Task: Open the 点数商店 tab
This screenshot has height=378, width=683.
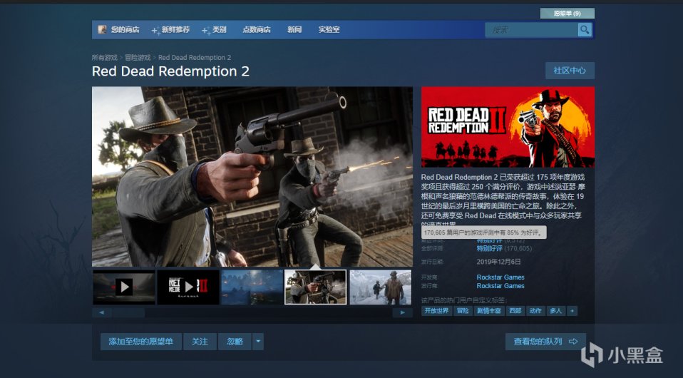Action: pos(256,30)
